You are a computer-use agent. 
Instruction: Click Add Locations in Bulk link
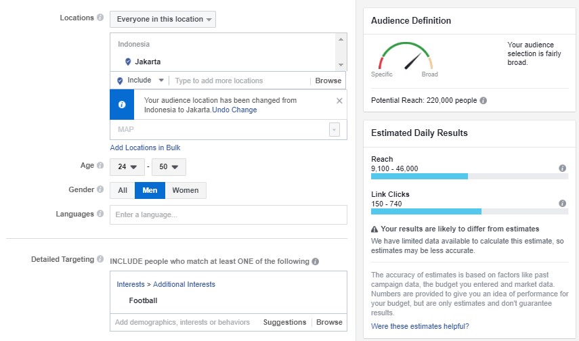[145, 147]
